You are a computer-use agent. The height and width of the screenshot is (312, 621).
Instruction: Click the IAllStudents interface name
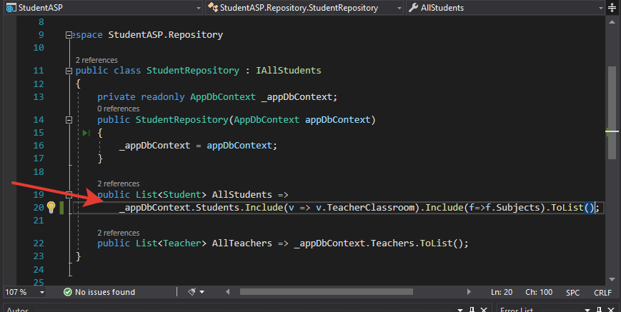click(x=289, y=71)
